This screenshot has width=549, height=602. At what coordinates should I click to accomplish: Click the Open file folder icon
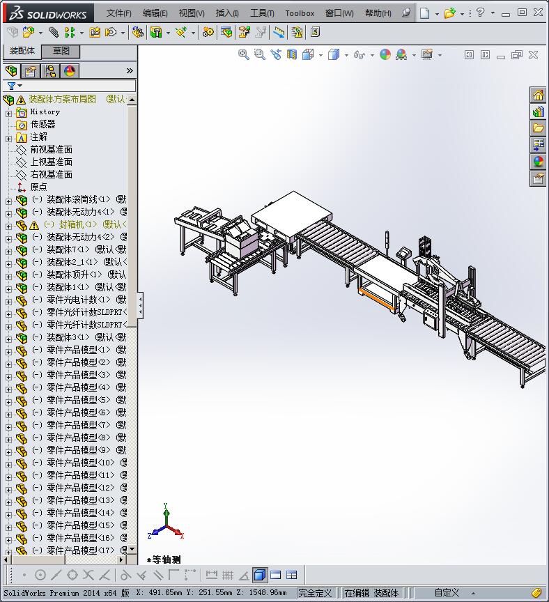449,13
